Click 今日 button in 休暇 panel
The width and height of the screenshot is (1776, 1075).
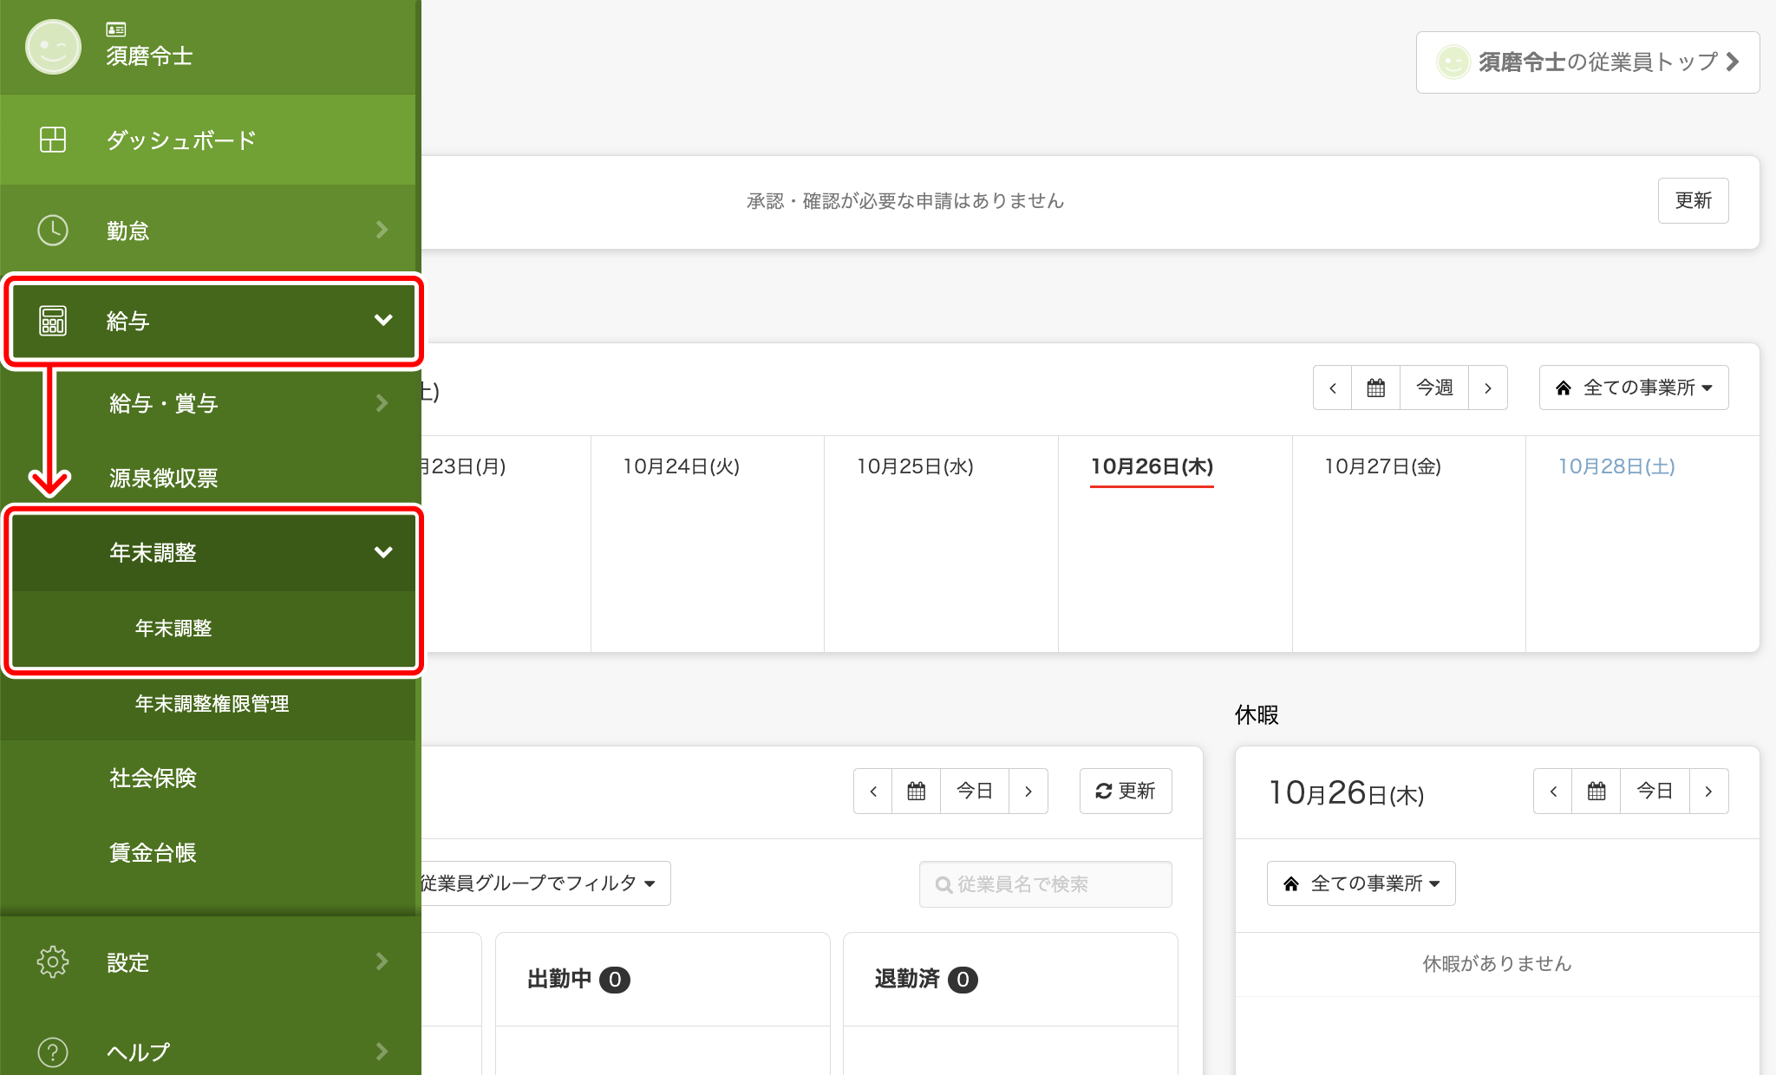[1655, 791]
